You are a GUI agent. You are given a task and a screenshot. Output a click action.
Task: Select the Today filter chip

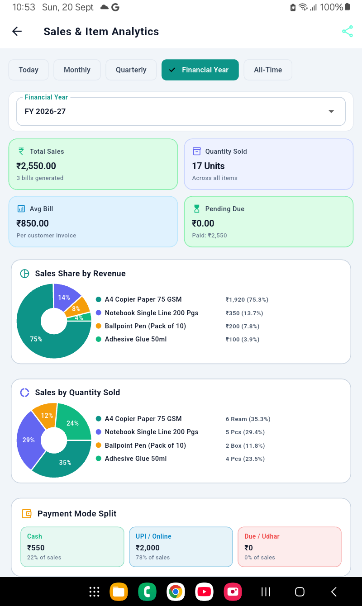pos(29,70)
